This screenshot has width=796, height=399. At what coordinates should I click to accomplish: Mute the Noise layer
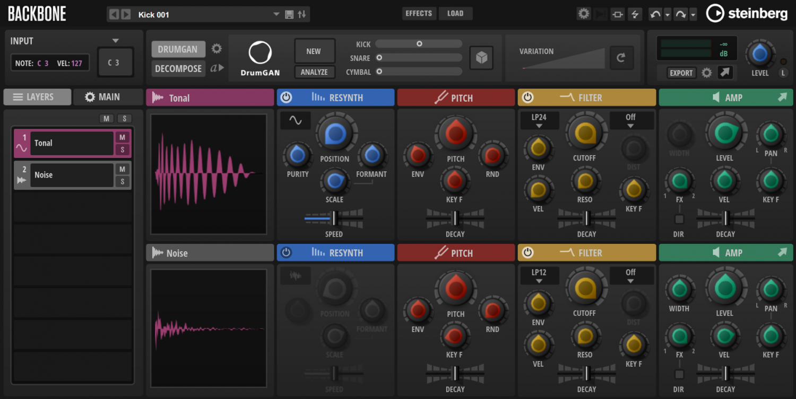pos(122,169)
